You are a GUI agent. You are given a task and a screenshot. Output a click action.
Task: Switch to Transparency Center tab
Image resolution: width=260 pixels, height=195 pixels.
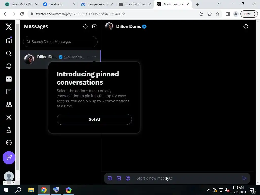click(97, 4)
